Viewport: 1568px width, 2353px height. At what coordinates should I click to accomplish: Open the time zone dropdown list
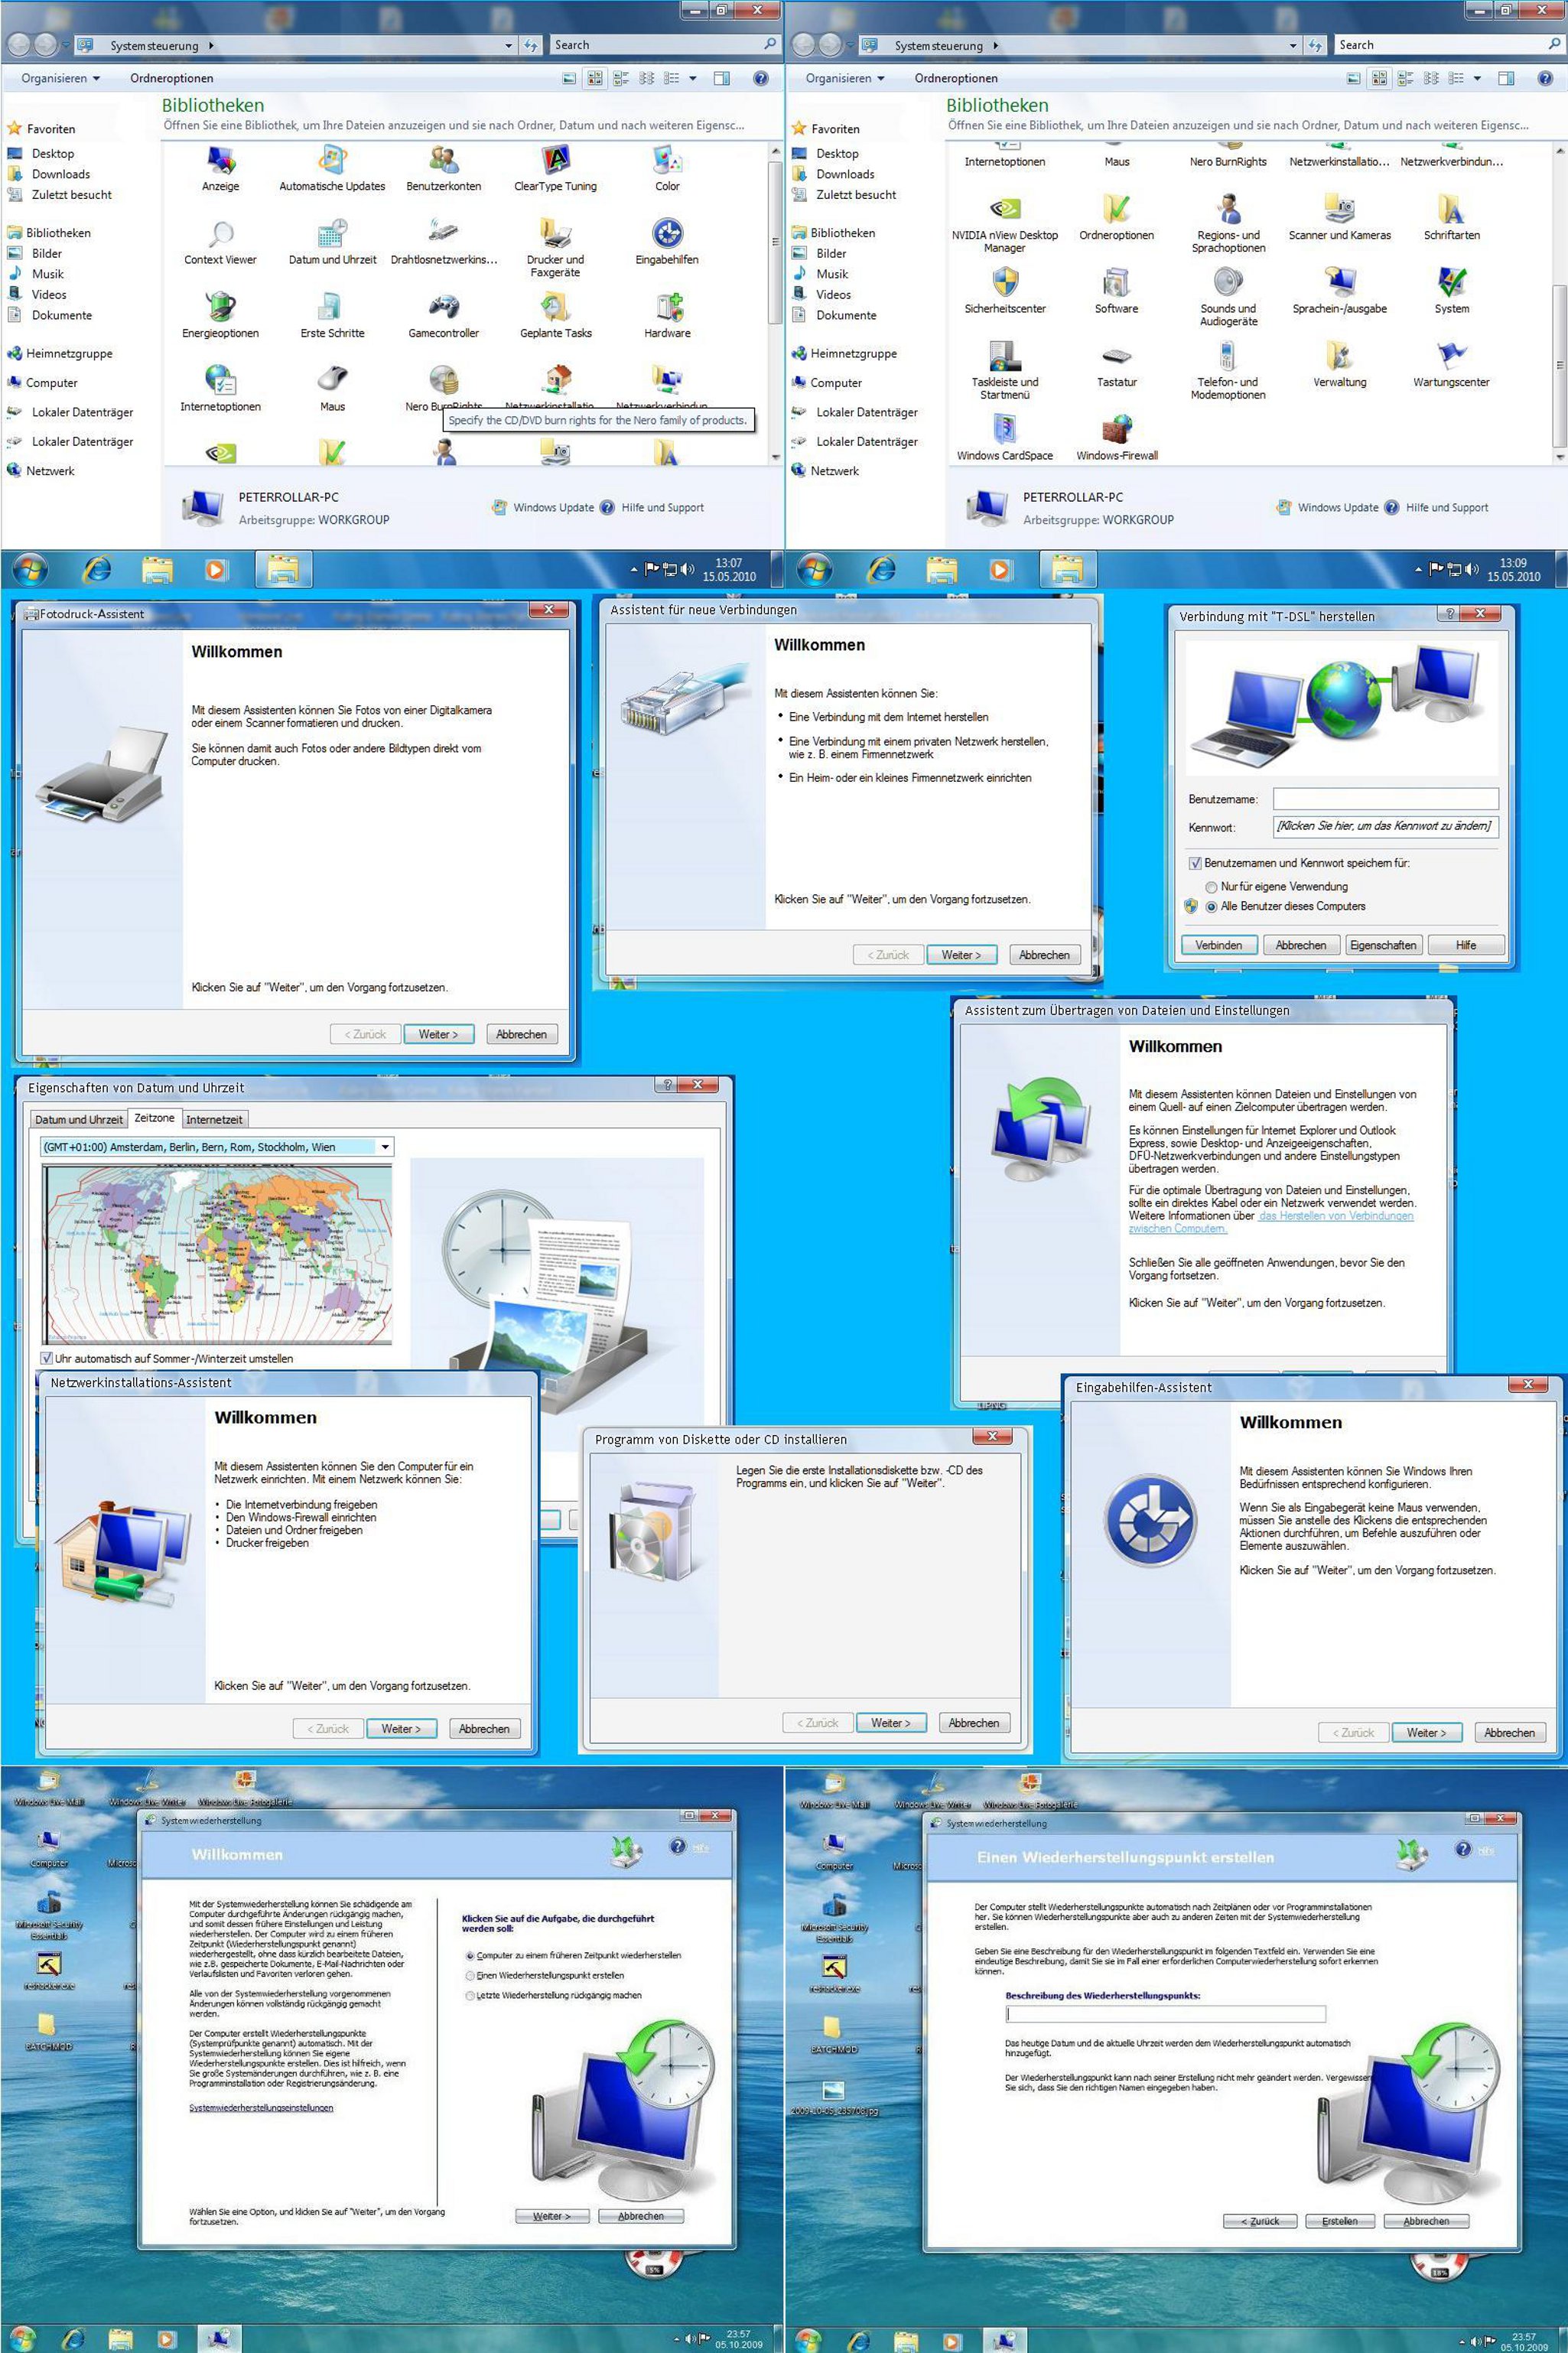point(385,1147)
